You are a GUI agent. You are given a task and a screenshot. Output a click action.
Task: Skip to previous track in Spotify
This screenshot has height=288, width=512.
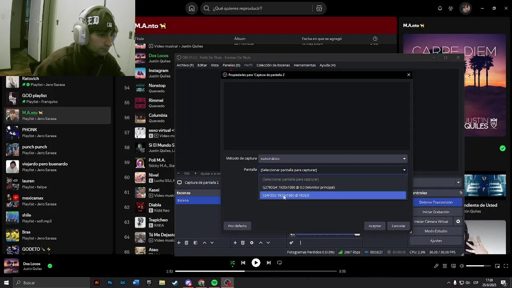pyautogui.click(x=243, y=263)
